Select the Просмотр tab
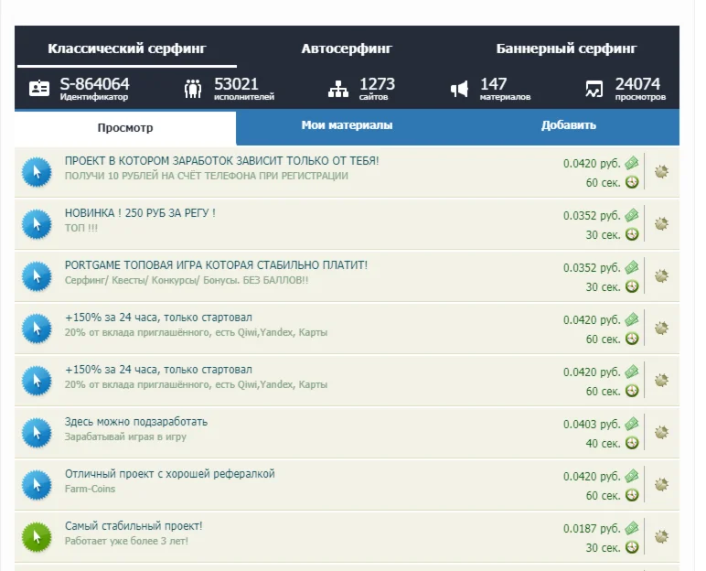 [125, 127]
